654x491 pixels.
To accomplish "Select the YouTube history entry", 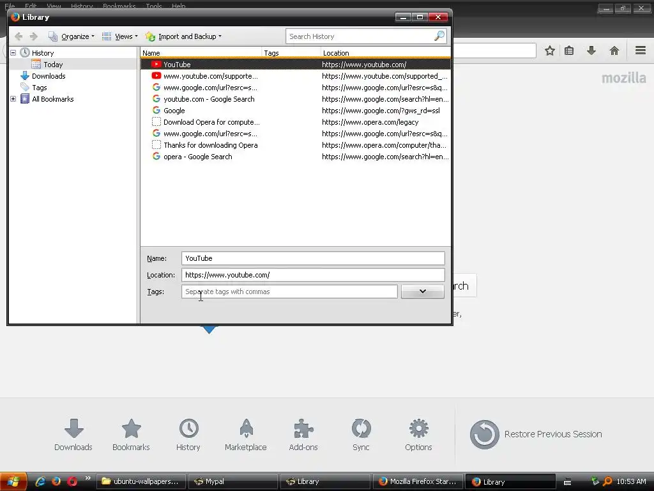I will point(296,65).
